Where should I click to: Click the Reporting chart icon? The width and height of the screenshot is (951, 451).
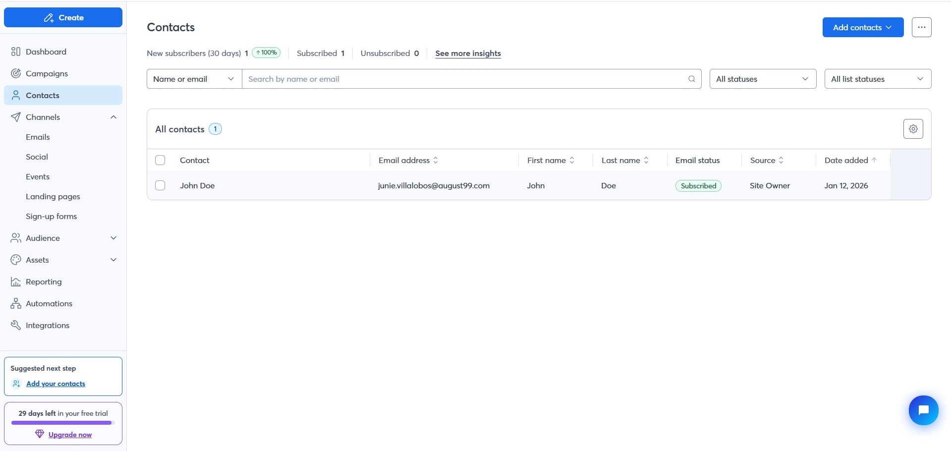pos(16,282)
